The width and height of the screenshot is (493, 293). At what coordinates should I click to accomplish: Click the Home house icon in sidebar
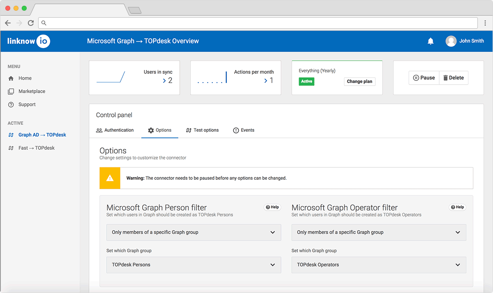pos(11,78)
